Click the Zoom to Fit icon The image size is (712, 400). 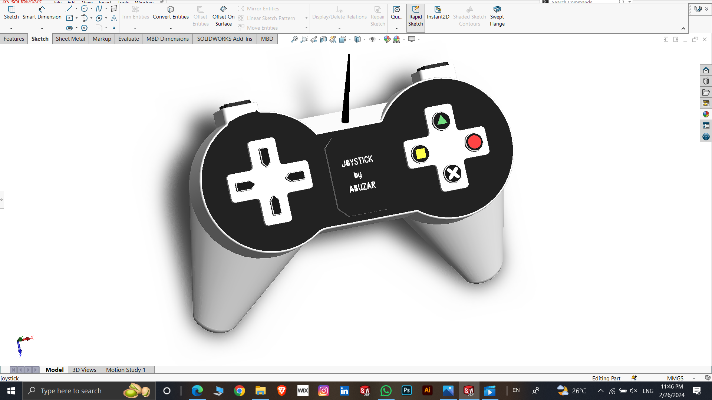294,39
